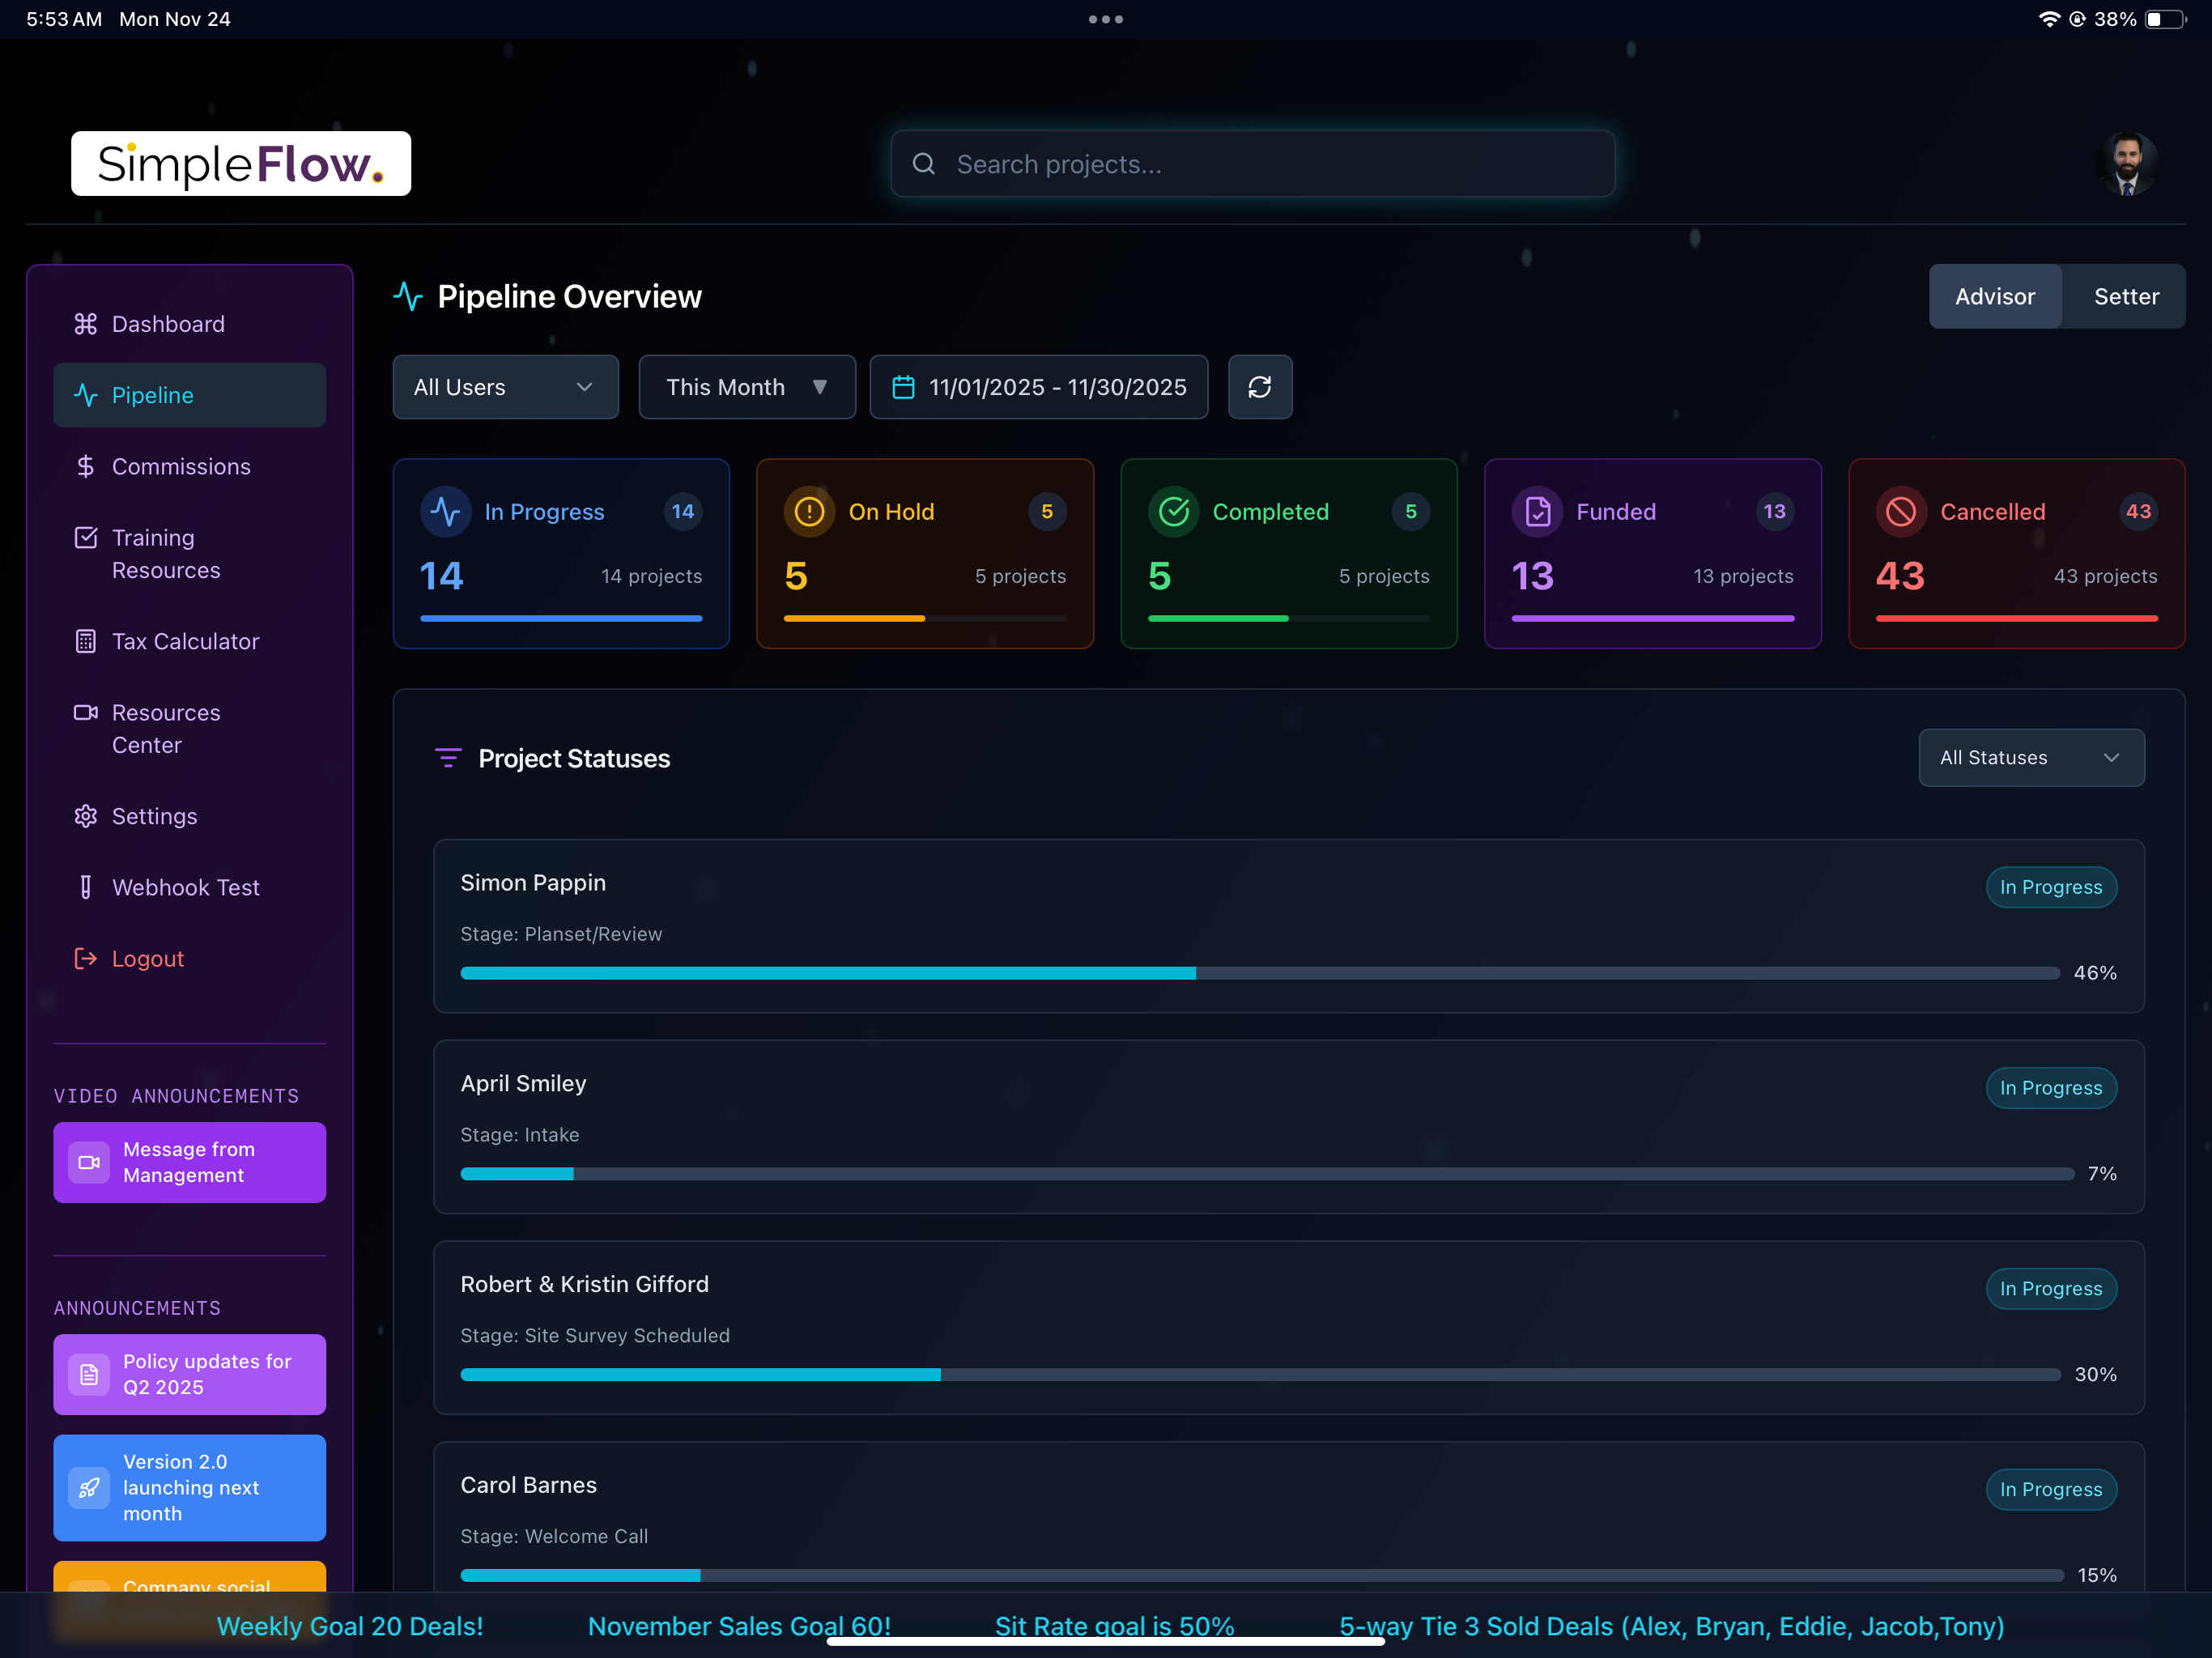2212x1658 pixels.
Task: Open Version 2.0 launching announcement
Action: click(x=189, y=1487)
